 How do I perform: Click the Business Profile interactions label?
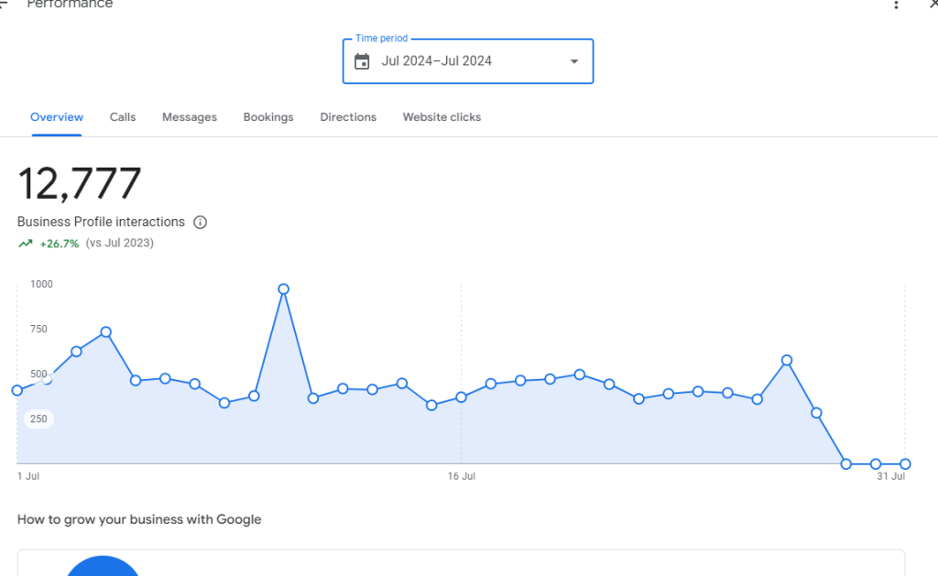coord(101,222)
